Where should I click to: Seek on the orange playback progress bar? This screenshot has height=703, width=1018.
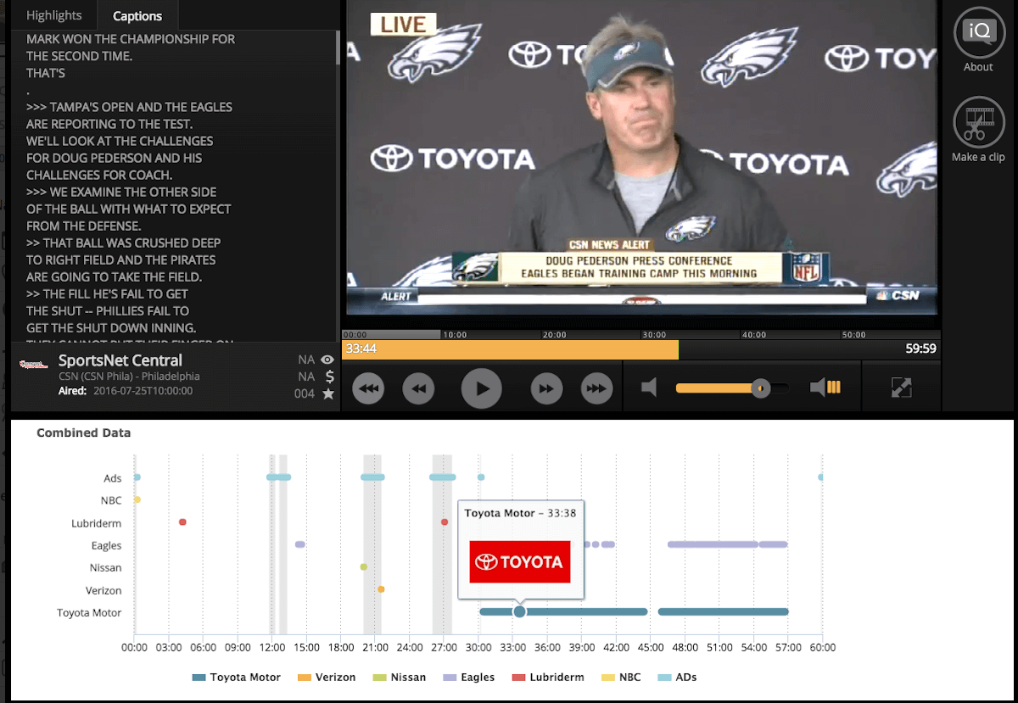pyautogui.click(x=510, y=349)
